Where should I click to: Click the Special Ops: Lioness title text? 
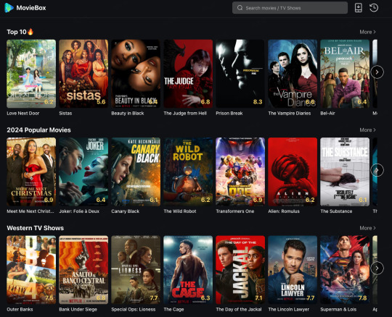(x=134, y=309)
